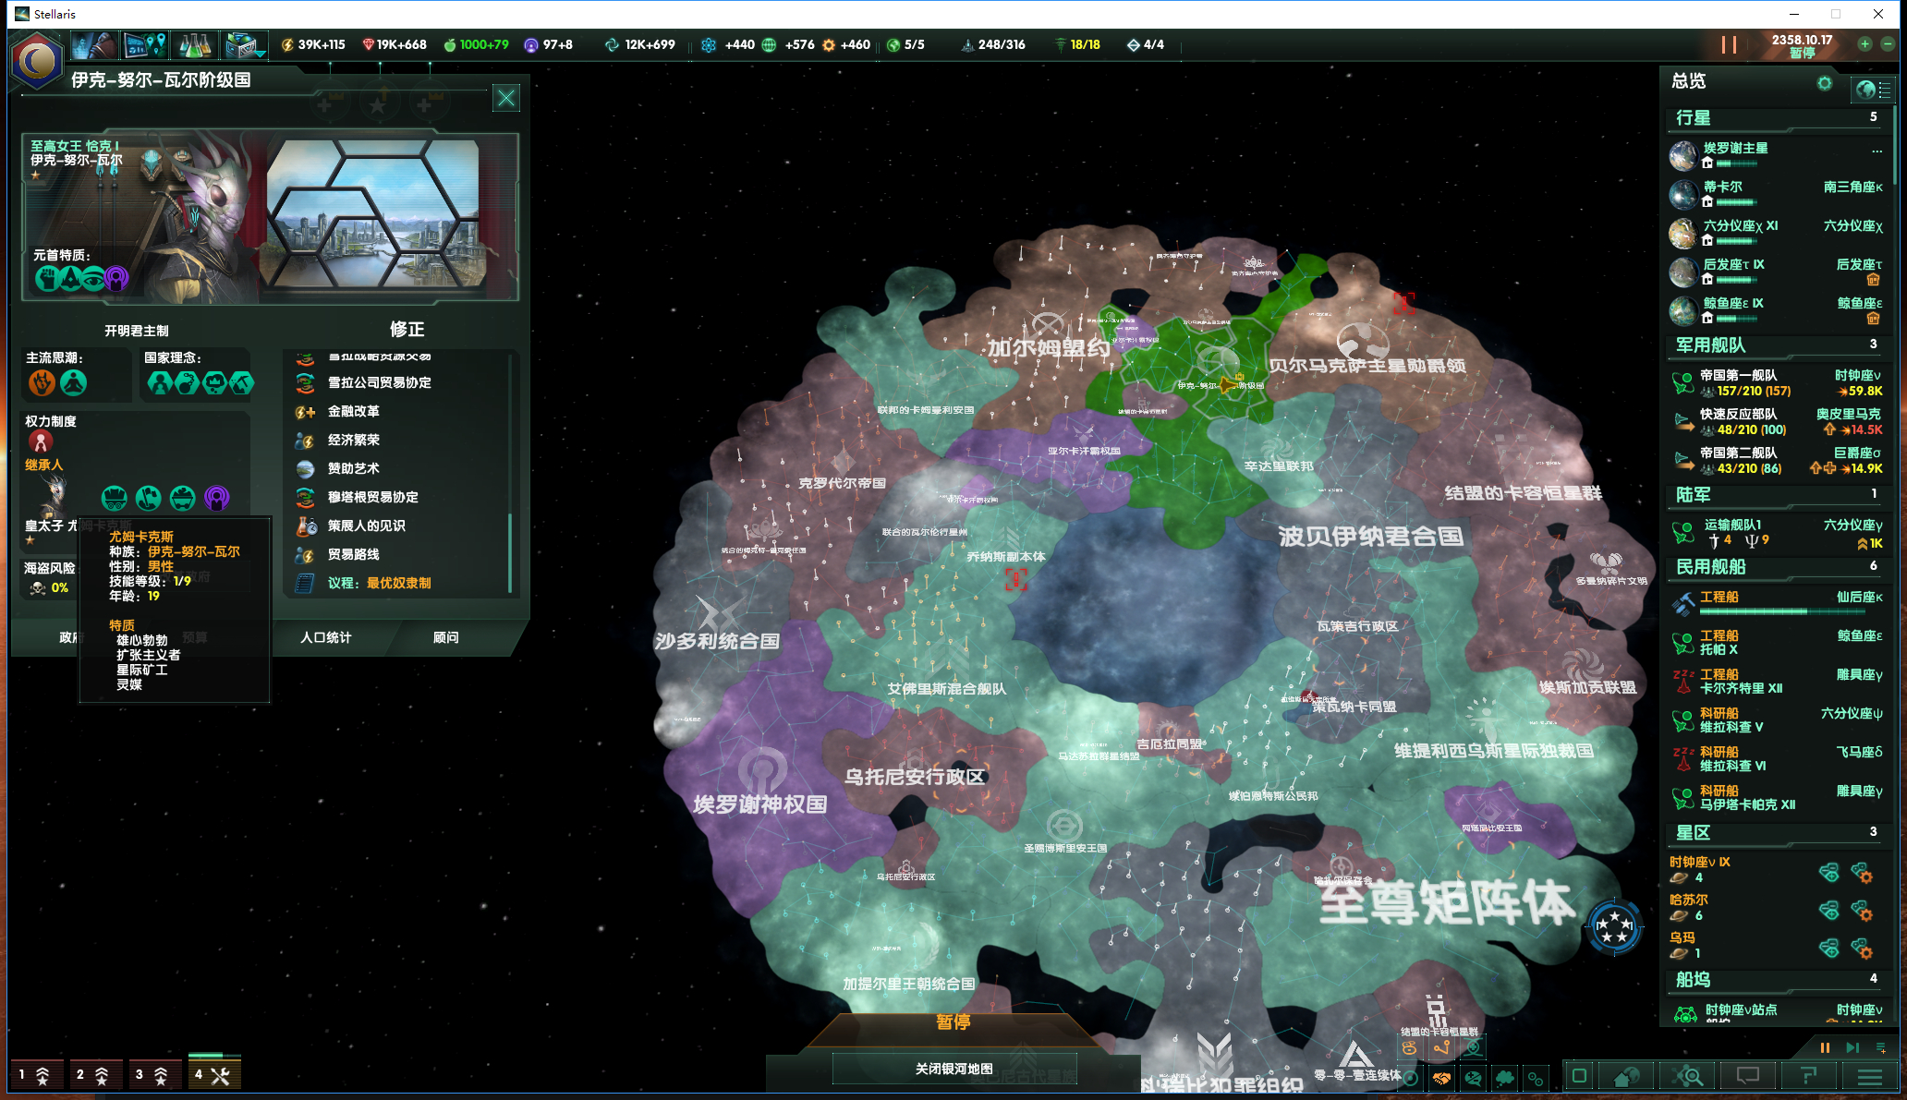The image size is (1907, 1100).
Task: Expand the ship designer dropdown arrow icon
Action: pyautogui.click(x=261, y=54)
